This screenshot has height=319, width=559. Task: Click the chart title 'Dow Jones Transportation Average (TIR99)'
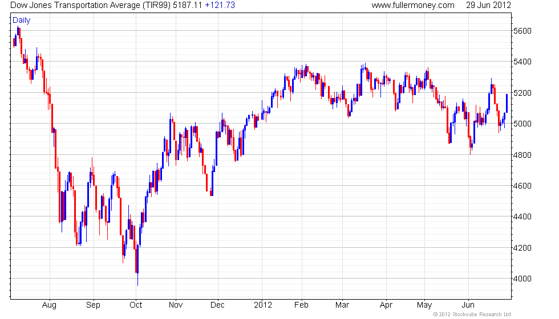[91, 5]
